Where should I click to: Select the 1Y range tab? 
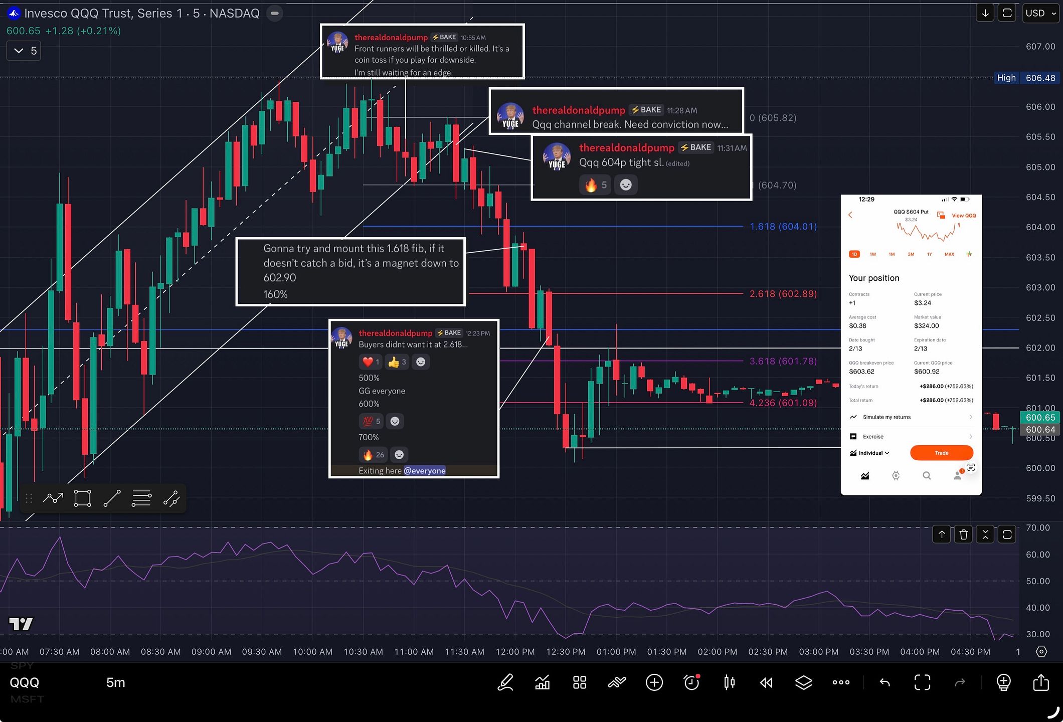929,254
